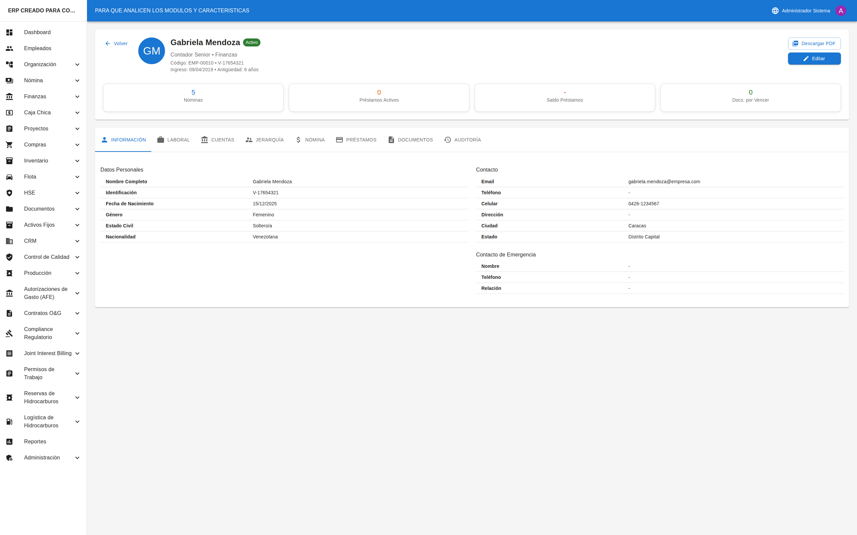Viewport: 857px width, 535px height.
Task: Expand the Administración menu chevron
Action: tap(77, 458)
